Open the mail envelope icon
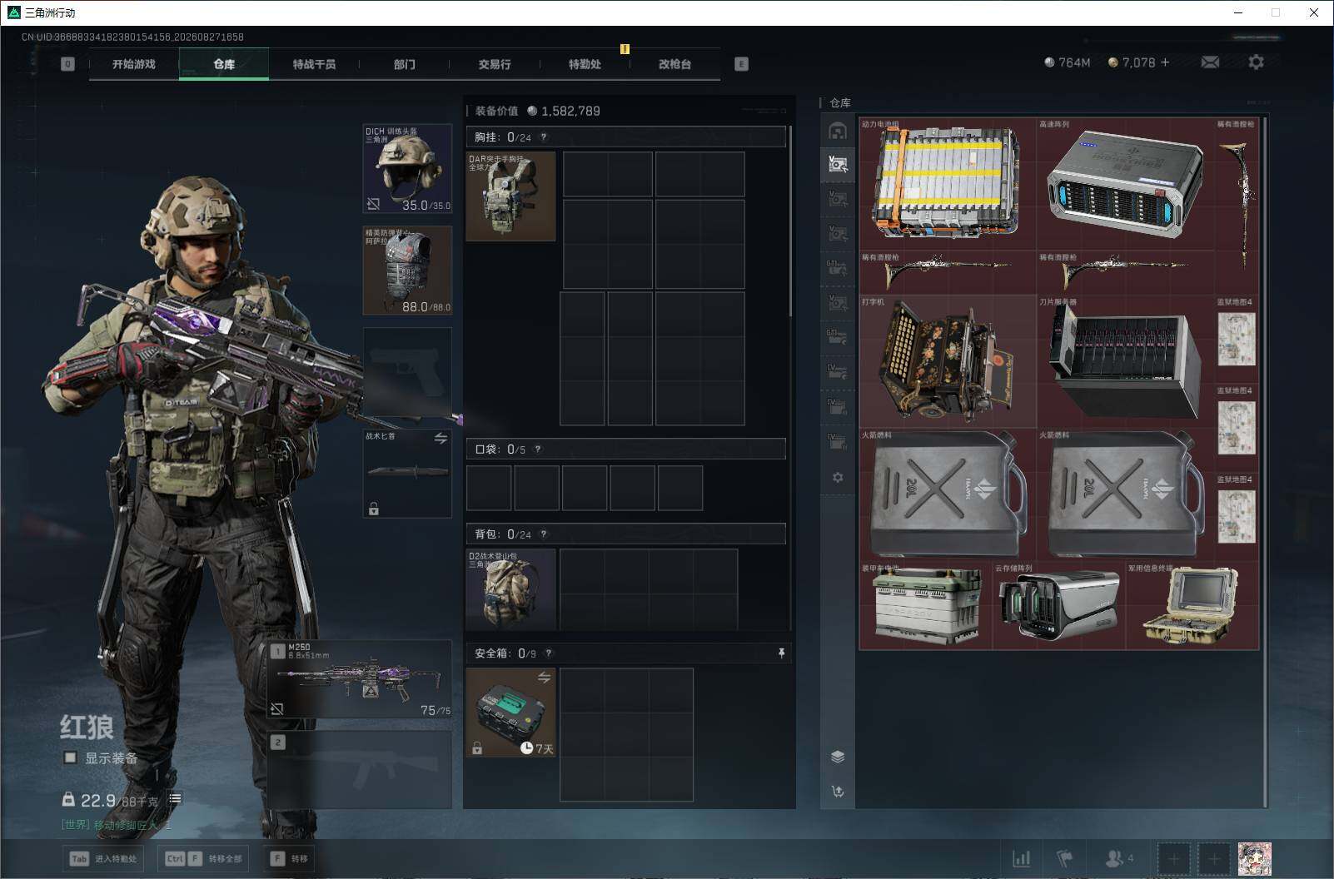Viewport: 1334px width, 879px height. (x=1210, y=62)
